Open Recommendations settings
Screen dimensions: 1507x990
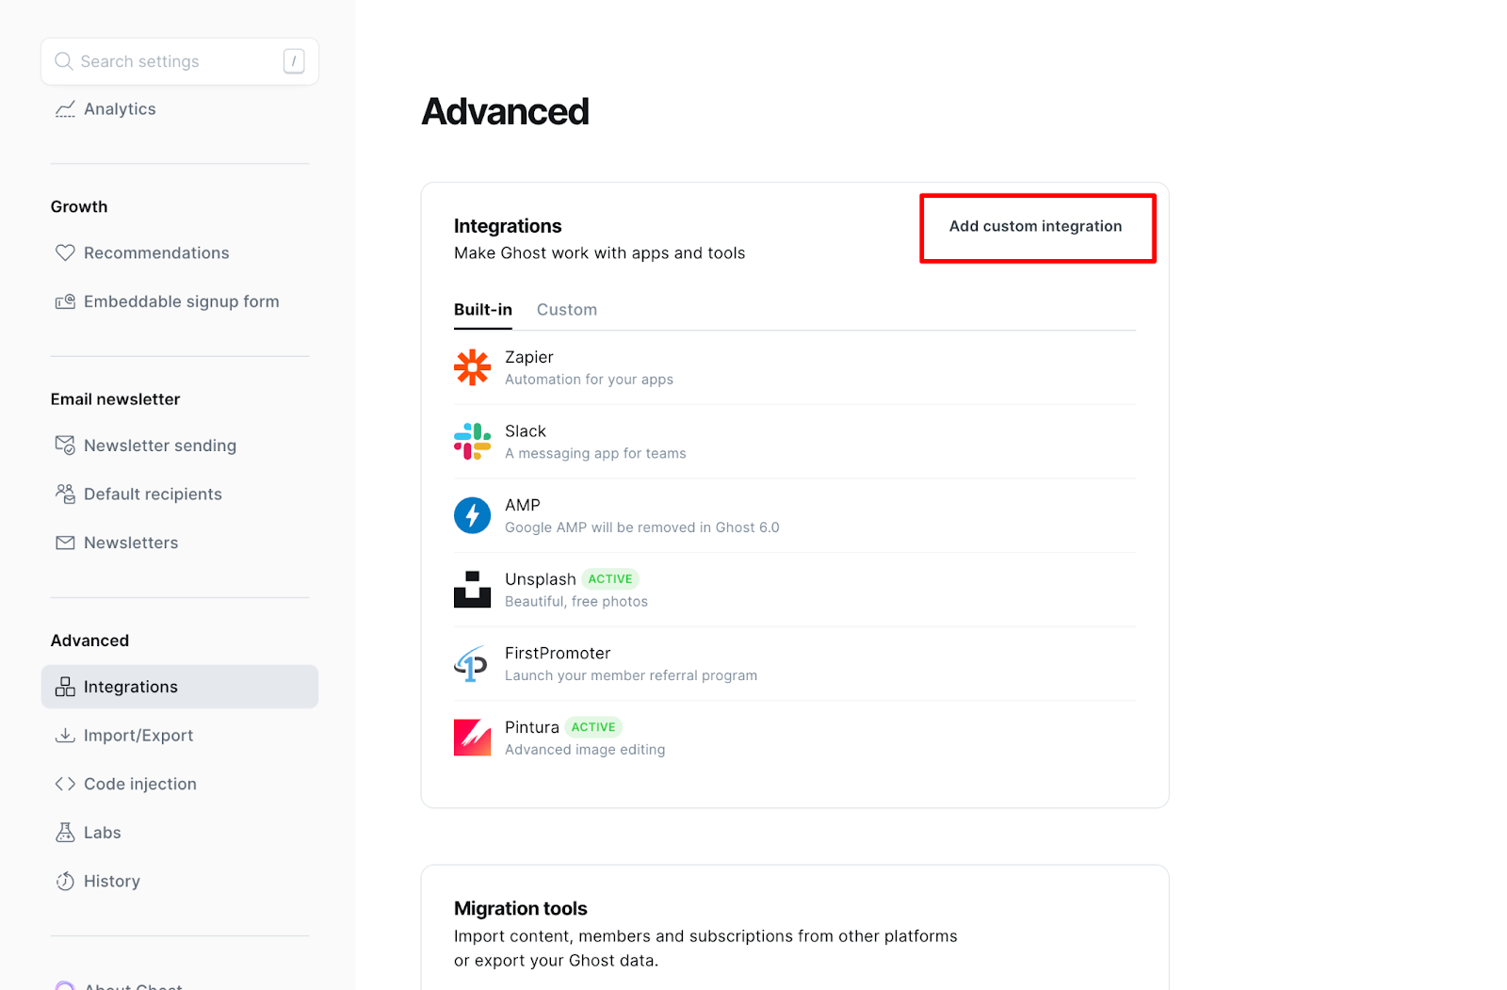(179, 252)
